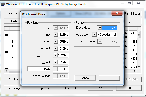This screenshot has width=146, height=97.
Task: Close the PS2 Format Drive dialog
Action: tap(117, 13)
